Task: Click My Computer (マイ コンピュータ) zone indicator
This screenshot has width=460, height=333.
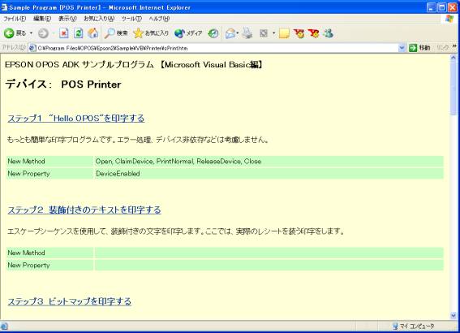Action: coord(414,327)
